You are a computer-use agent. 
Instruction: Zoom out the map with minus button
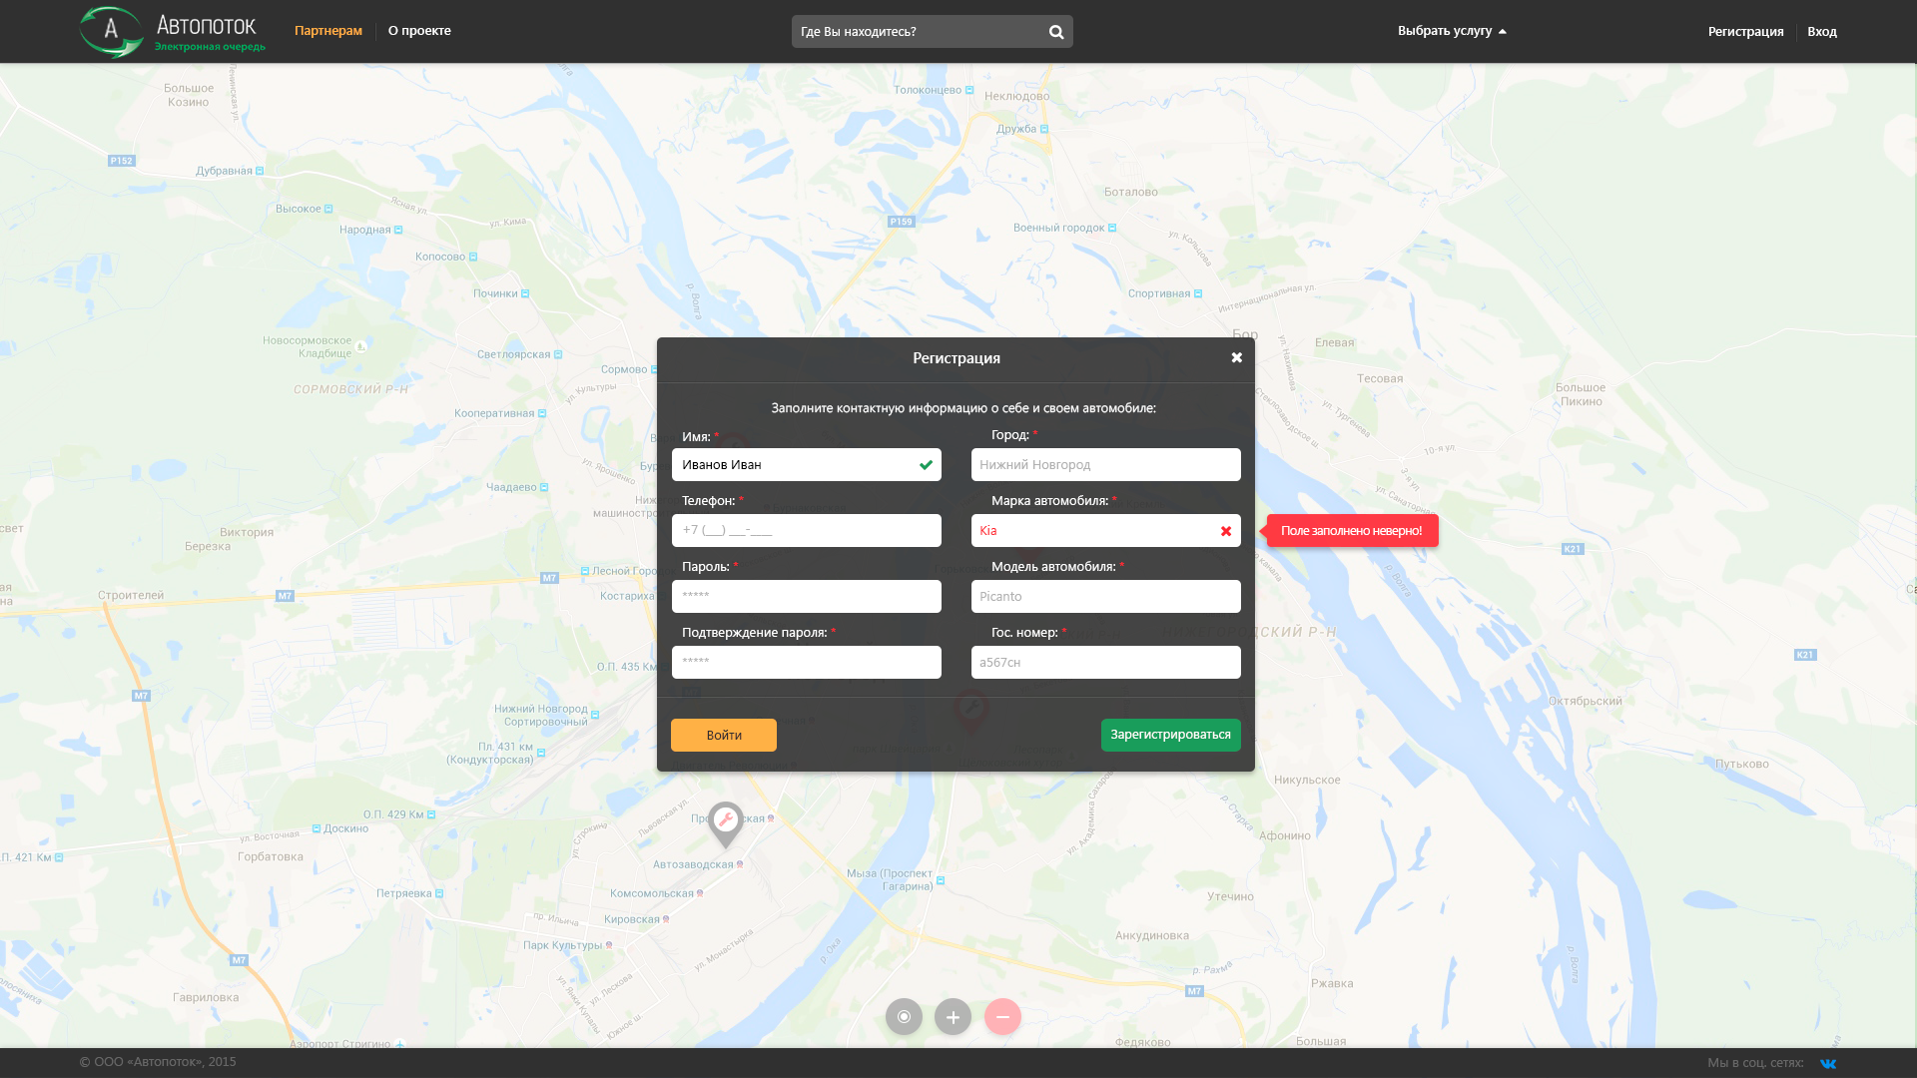click(x=1002, y=1016)
